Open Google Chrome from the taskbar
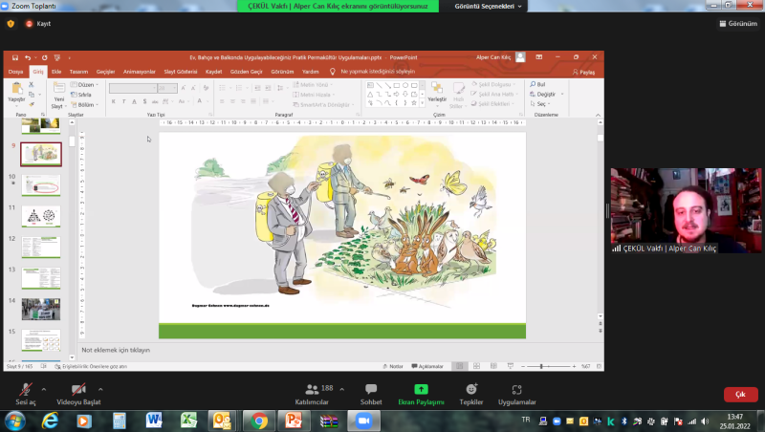 coord(258,421)
